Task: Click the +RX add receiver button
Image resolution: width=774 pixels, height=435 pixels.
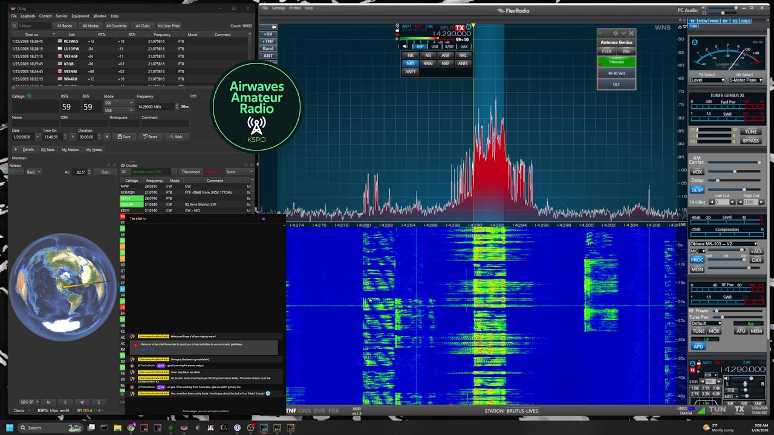Action: pos(268,34)
